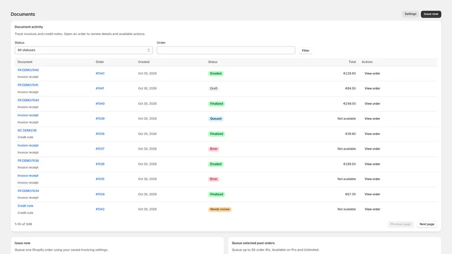Viewport: 452px width, 254px height.
Task: Go to Next page
Action: coord(427,224)
